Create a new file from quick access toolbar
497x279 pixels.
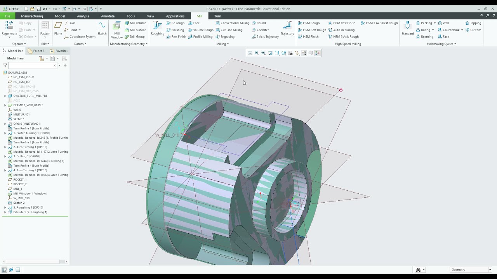pos(26,9)
